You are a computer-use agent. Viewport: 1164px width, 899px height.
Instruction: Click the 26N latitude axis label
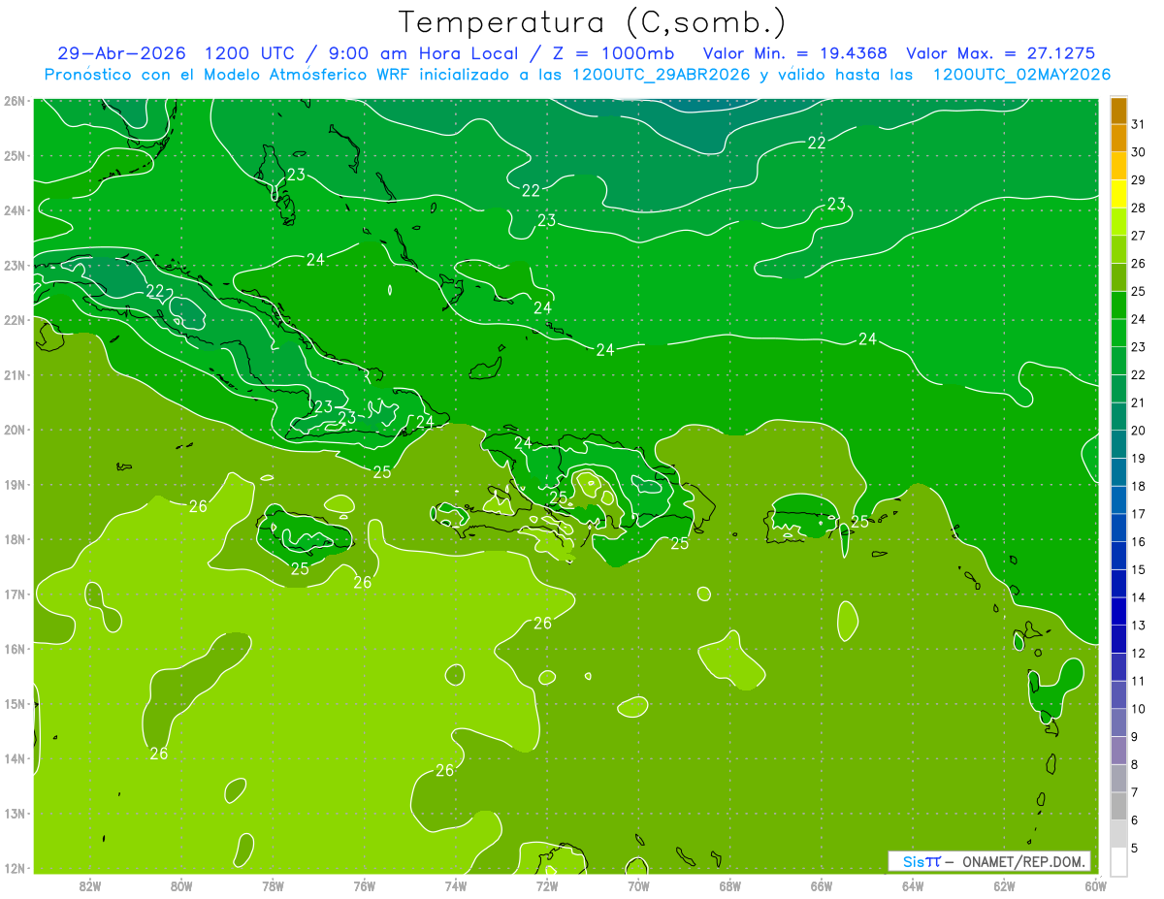(x=15, y=101)
